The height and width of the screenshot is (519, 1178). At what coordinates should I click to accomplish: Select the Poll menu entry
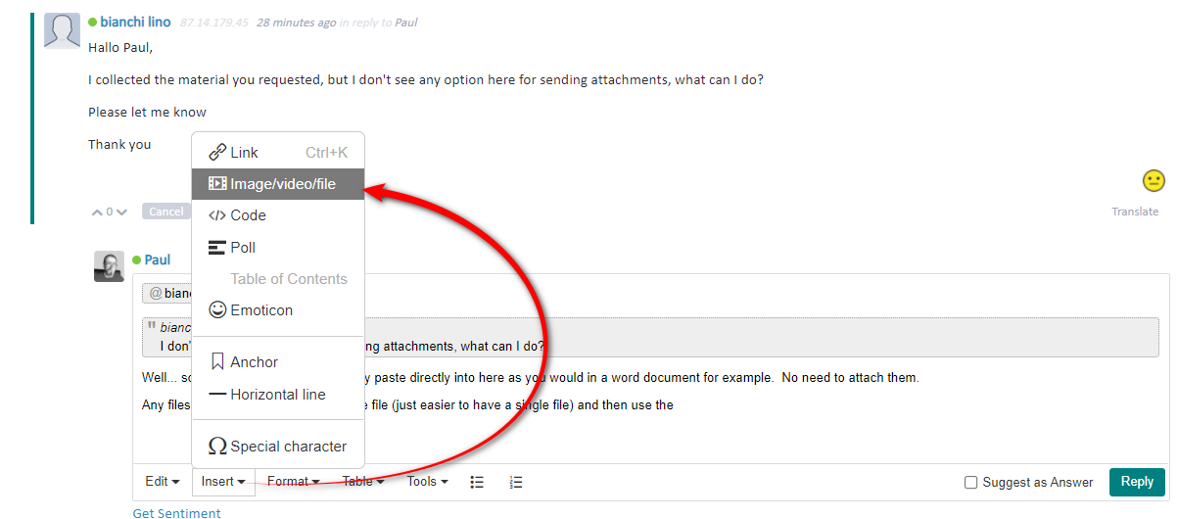pyautogui.click(x=243, y=247)
